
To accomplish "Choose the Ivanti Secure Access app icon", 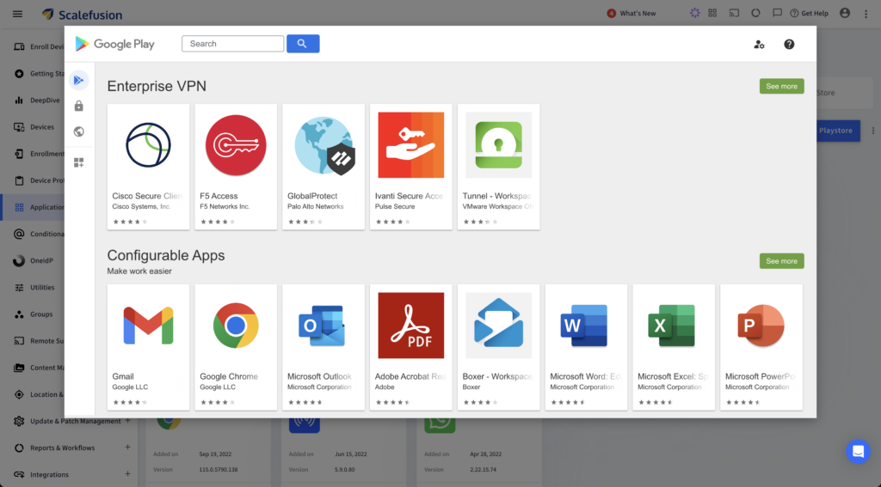I will point(411,145).
